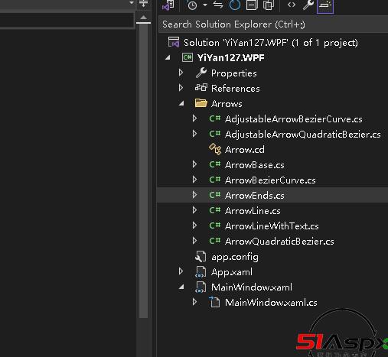Viewport: 388px width, 357px height.
Task: Click the Sync with Active Document arrows
Action: (218, 5)
